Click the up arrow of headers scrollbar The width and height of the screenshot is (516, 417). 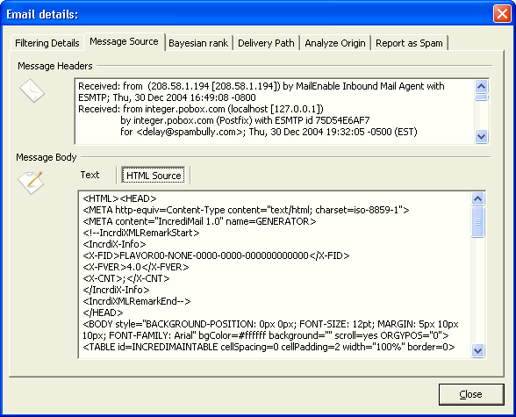[482, 87]
